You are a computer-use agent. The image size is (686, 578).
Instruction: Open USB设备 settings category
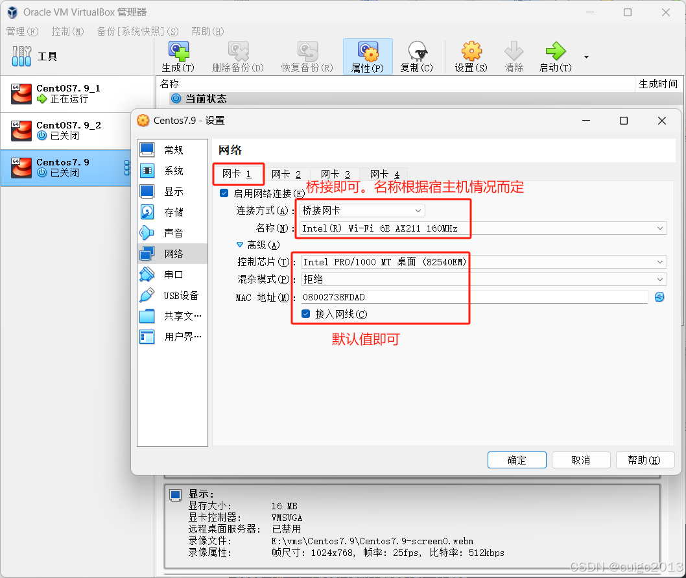pos(172,296)
